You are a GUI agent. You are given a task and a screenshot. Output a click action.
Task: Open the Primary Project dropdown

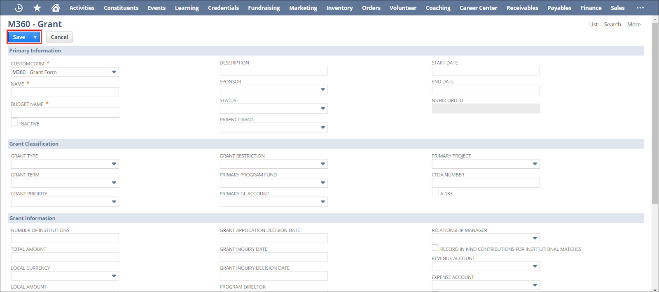[535, 164]
